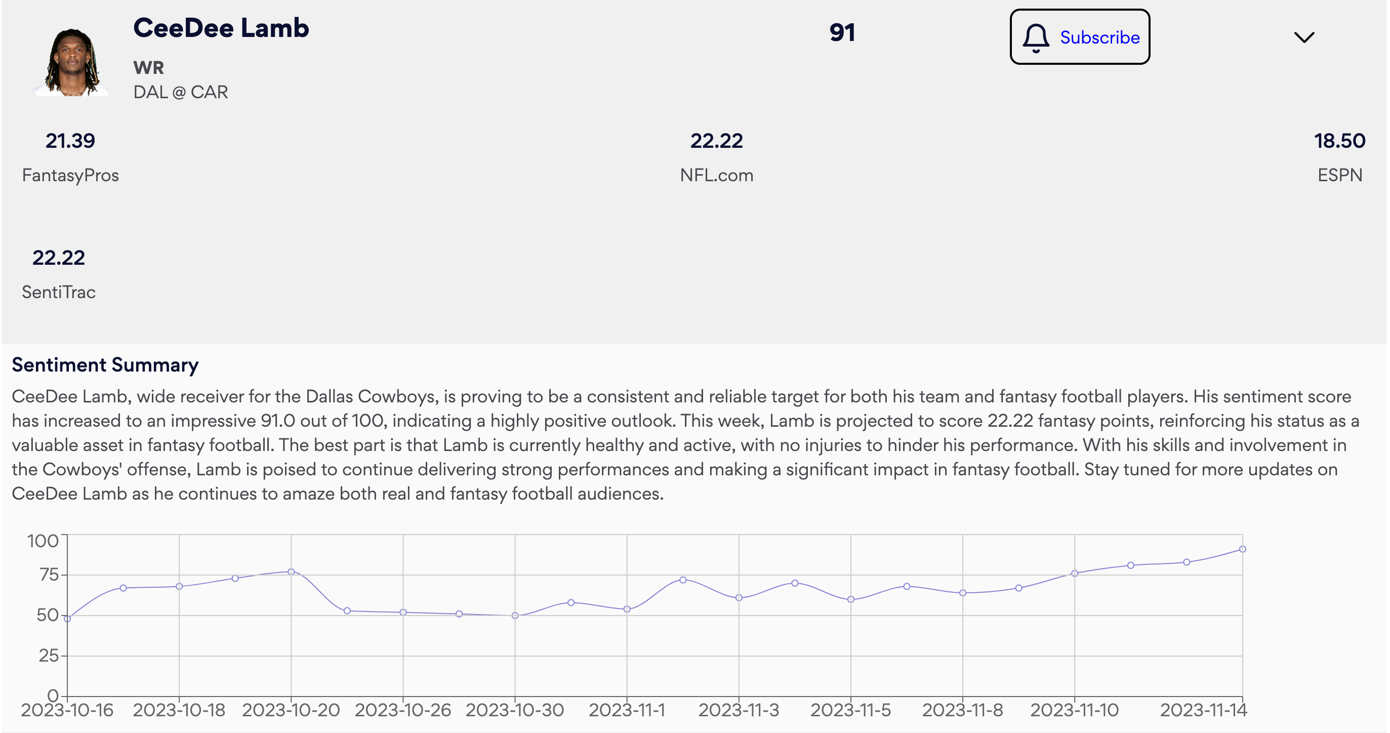This screenshot has height=733, width=1390.
Task: Click the chart point at 2023-11-5
Action: (850, 599)
